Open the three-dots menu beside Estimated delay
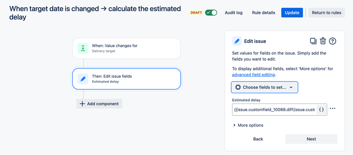The height and width of the screenshot is (155, 353). (x=333, y=109)
